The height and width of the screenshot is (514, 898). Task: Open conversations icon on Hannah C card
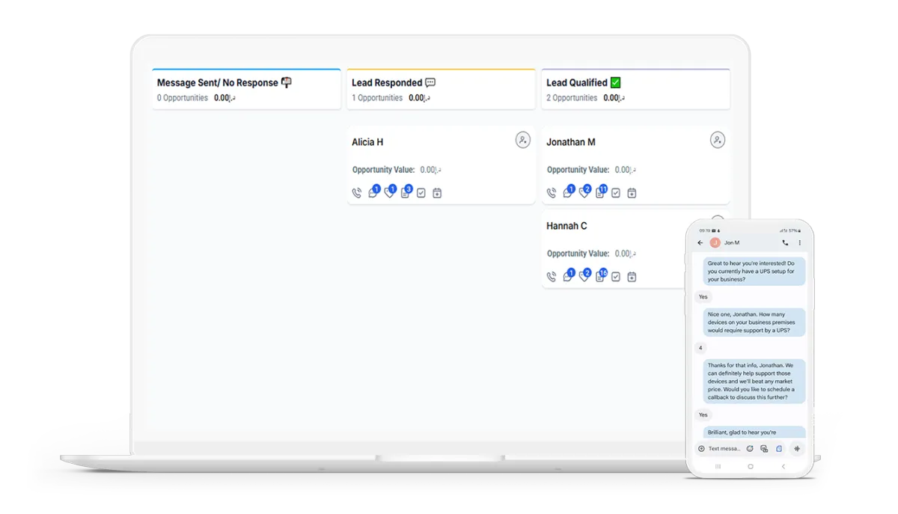coord(568,275)
